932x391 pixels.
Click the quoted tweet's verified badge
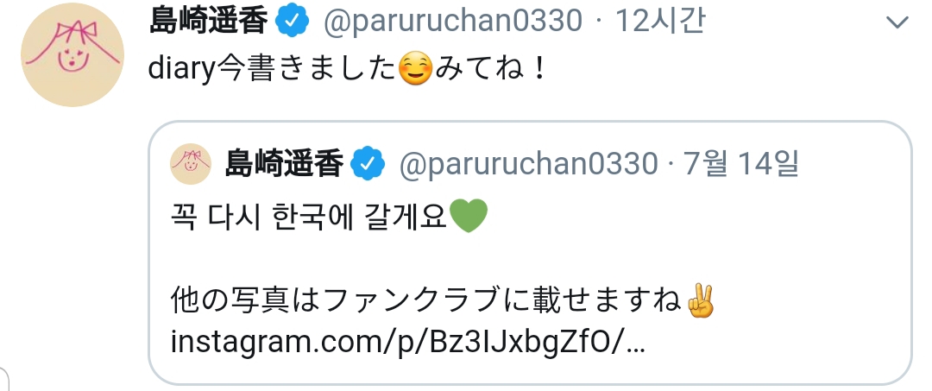point(368,164)
